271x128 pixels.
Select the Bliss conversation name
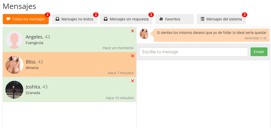[x=31, y=62]
